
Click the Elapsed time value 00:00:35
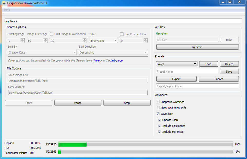35,143
